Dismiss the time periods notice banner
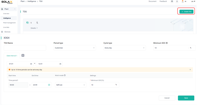 (x=190, y=70)
